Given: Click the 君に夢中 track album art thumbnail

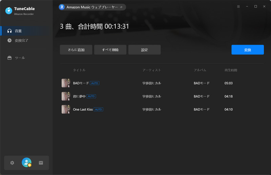Looking at the screenshot, I should pos(66,96).
